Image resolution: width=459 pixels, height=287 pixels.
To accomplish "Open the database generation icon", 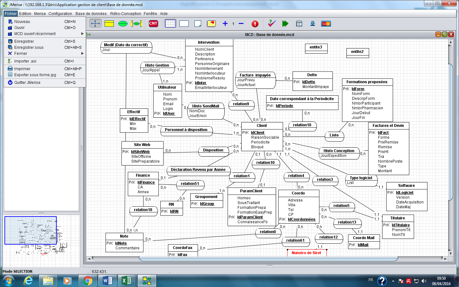I will coord(299,23).
